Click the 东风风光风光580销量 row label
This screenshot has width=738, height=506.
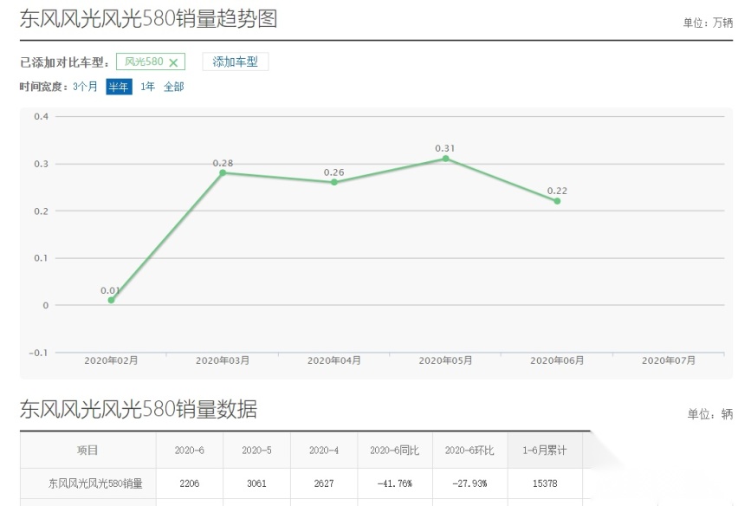[95, 483]
